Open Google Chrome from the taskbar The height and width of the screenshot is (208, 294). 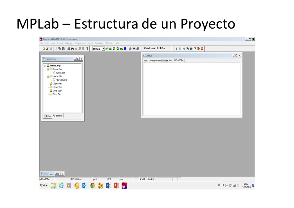tap(92, 186)
